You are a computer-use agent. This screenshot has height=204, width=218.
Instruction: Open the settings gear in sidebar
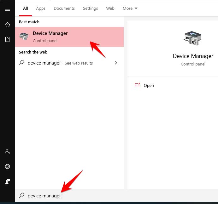click(8, 167)
